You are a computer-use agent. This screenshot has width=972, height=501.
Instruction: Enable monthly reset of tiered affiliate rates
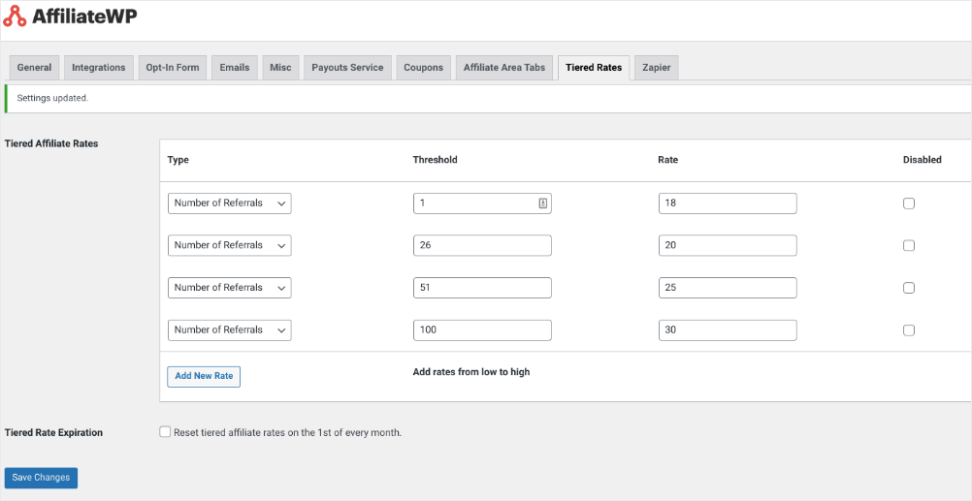165,431
